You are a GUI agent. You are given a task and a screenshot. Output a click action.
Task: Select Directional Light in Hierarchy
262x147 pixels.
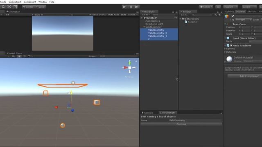tap(154, 24)
